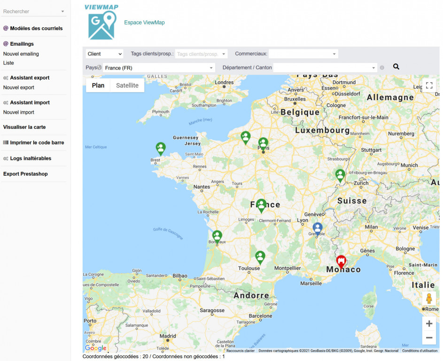This screenshot has height=361, width=443.
Task: Click Conditions d'utilisation link
Action: click(420, 351)
